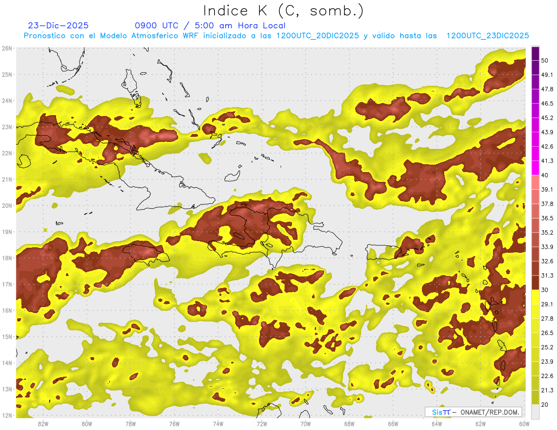Click the colorbar value "36.5"
Image resolution: width=557 pixels, height=430 pixels.
(x=547, y=218)
